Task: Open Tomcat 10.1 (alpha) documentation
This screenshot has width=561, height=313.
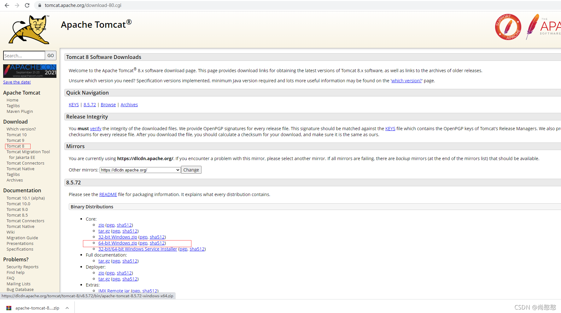Action: pos(26,198)
